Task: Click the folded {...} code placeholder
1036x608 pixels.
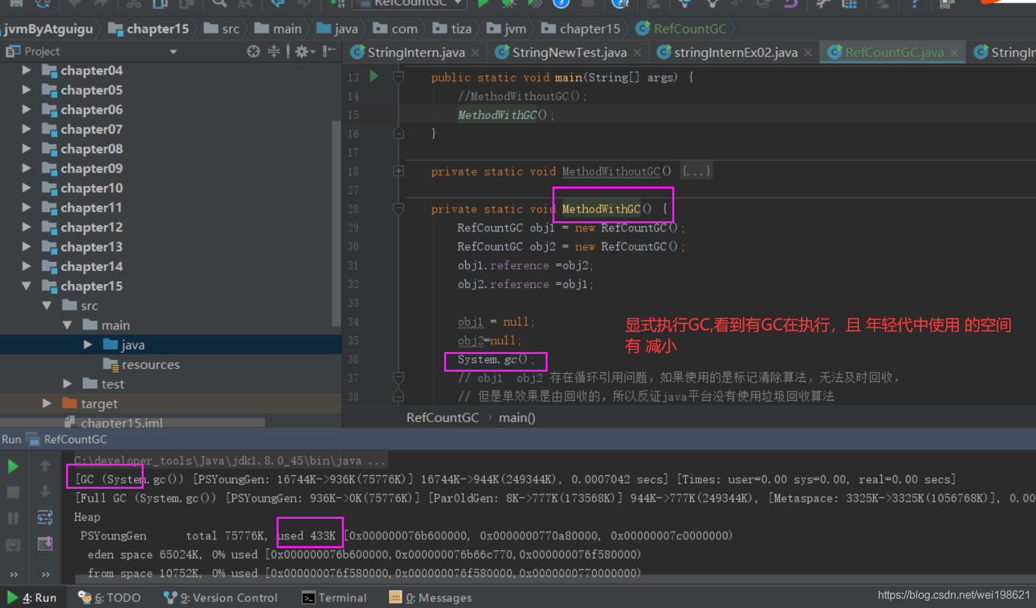Action: tap(696, 172)
